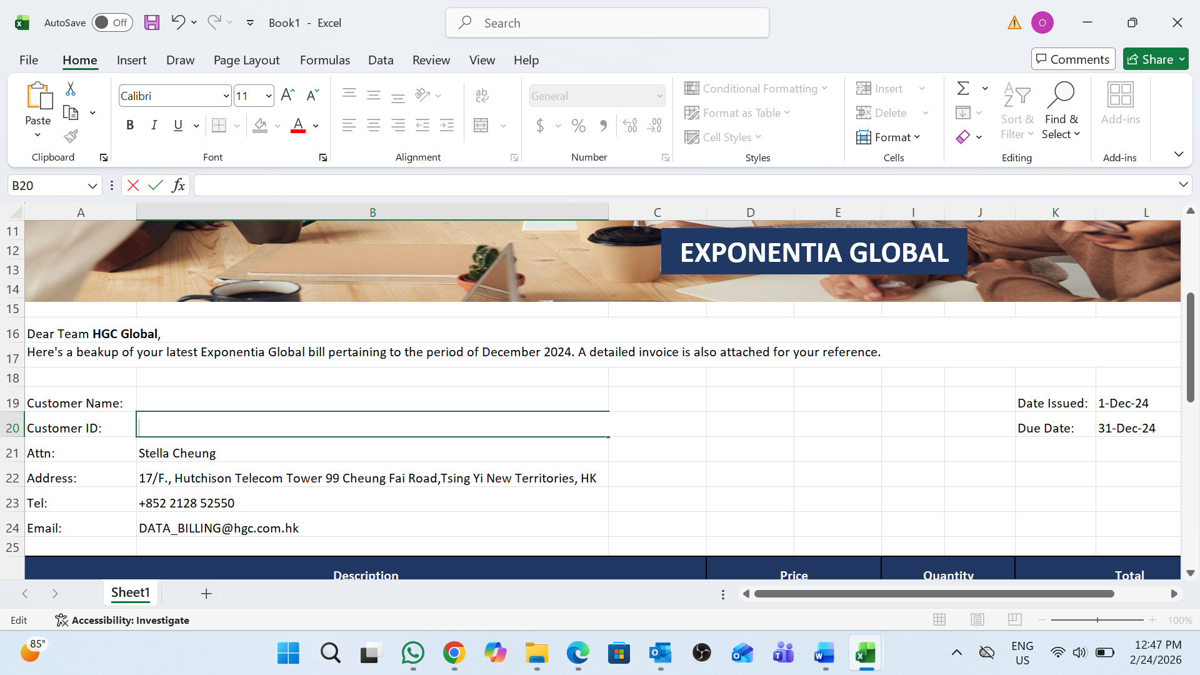Toggle the AutoSave switch
The width and height of the screenshot is (1200, 675).
[x=112, y=23]
